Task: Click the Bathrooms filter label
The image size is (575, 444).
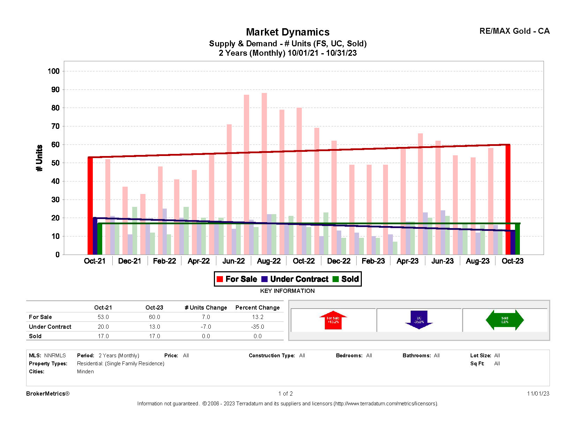Action: (417, 356)
